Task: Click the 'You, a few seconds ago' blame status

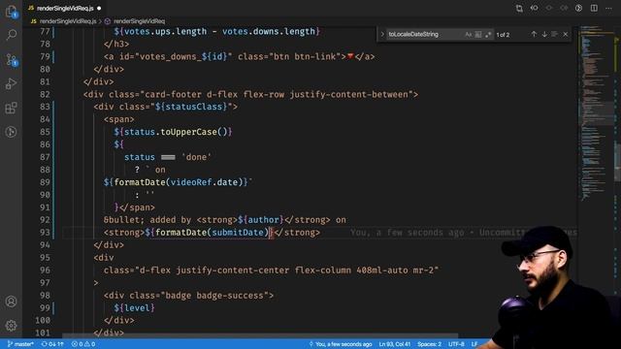Action: (x=341, y=344)
